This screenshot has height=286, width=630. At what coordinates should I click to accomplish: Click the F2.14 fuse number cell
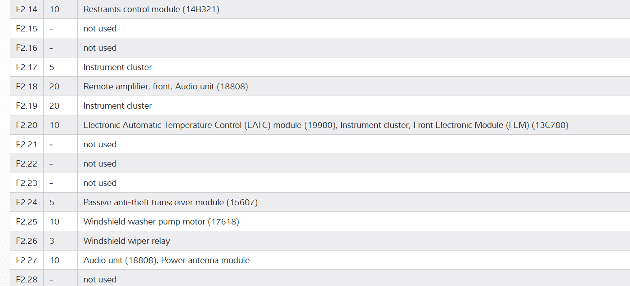(27, 9)
